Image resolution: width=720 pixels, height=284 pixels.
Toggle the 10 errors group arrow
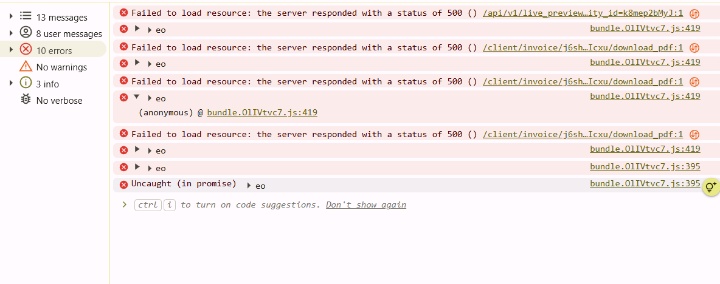point(11,50)
